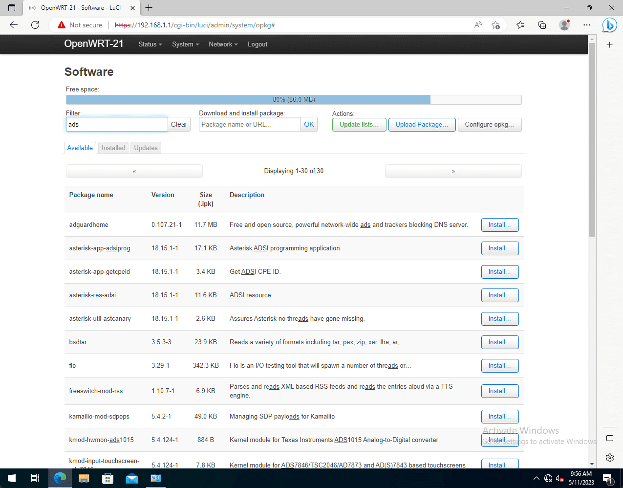This screenshot has height=488, width=623.
Task: Open the Windows Start menu
Action: point(12,478)
